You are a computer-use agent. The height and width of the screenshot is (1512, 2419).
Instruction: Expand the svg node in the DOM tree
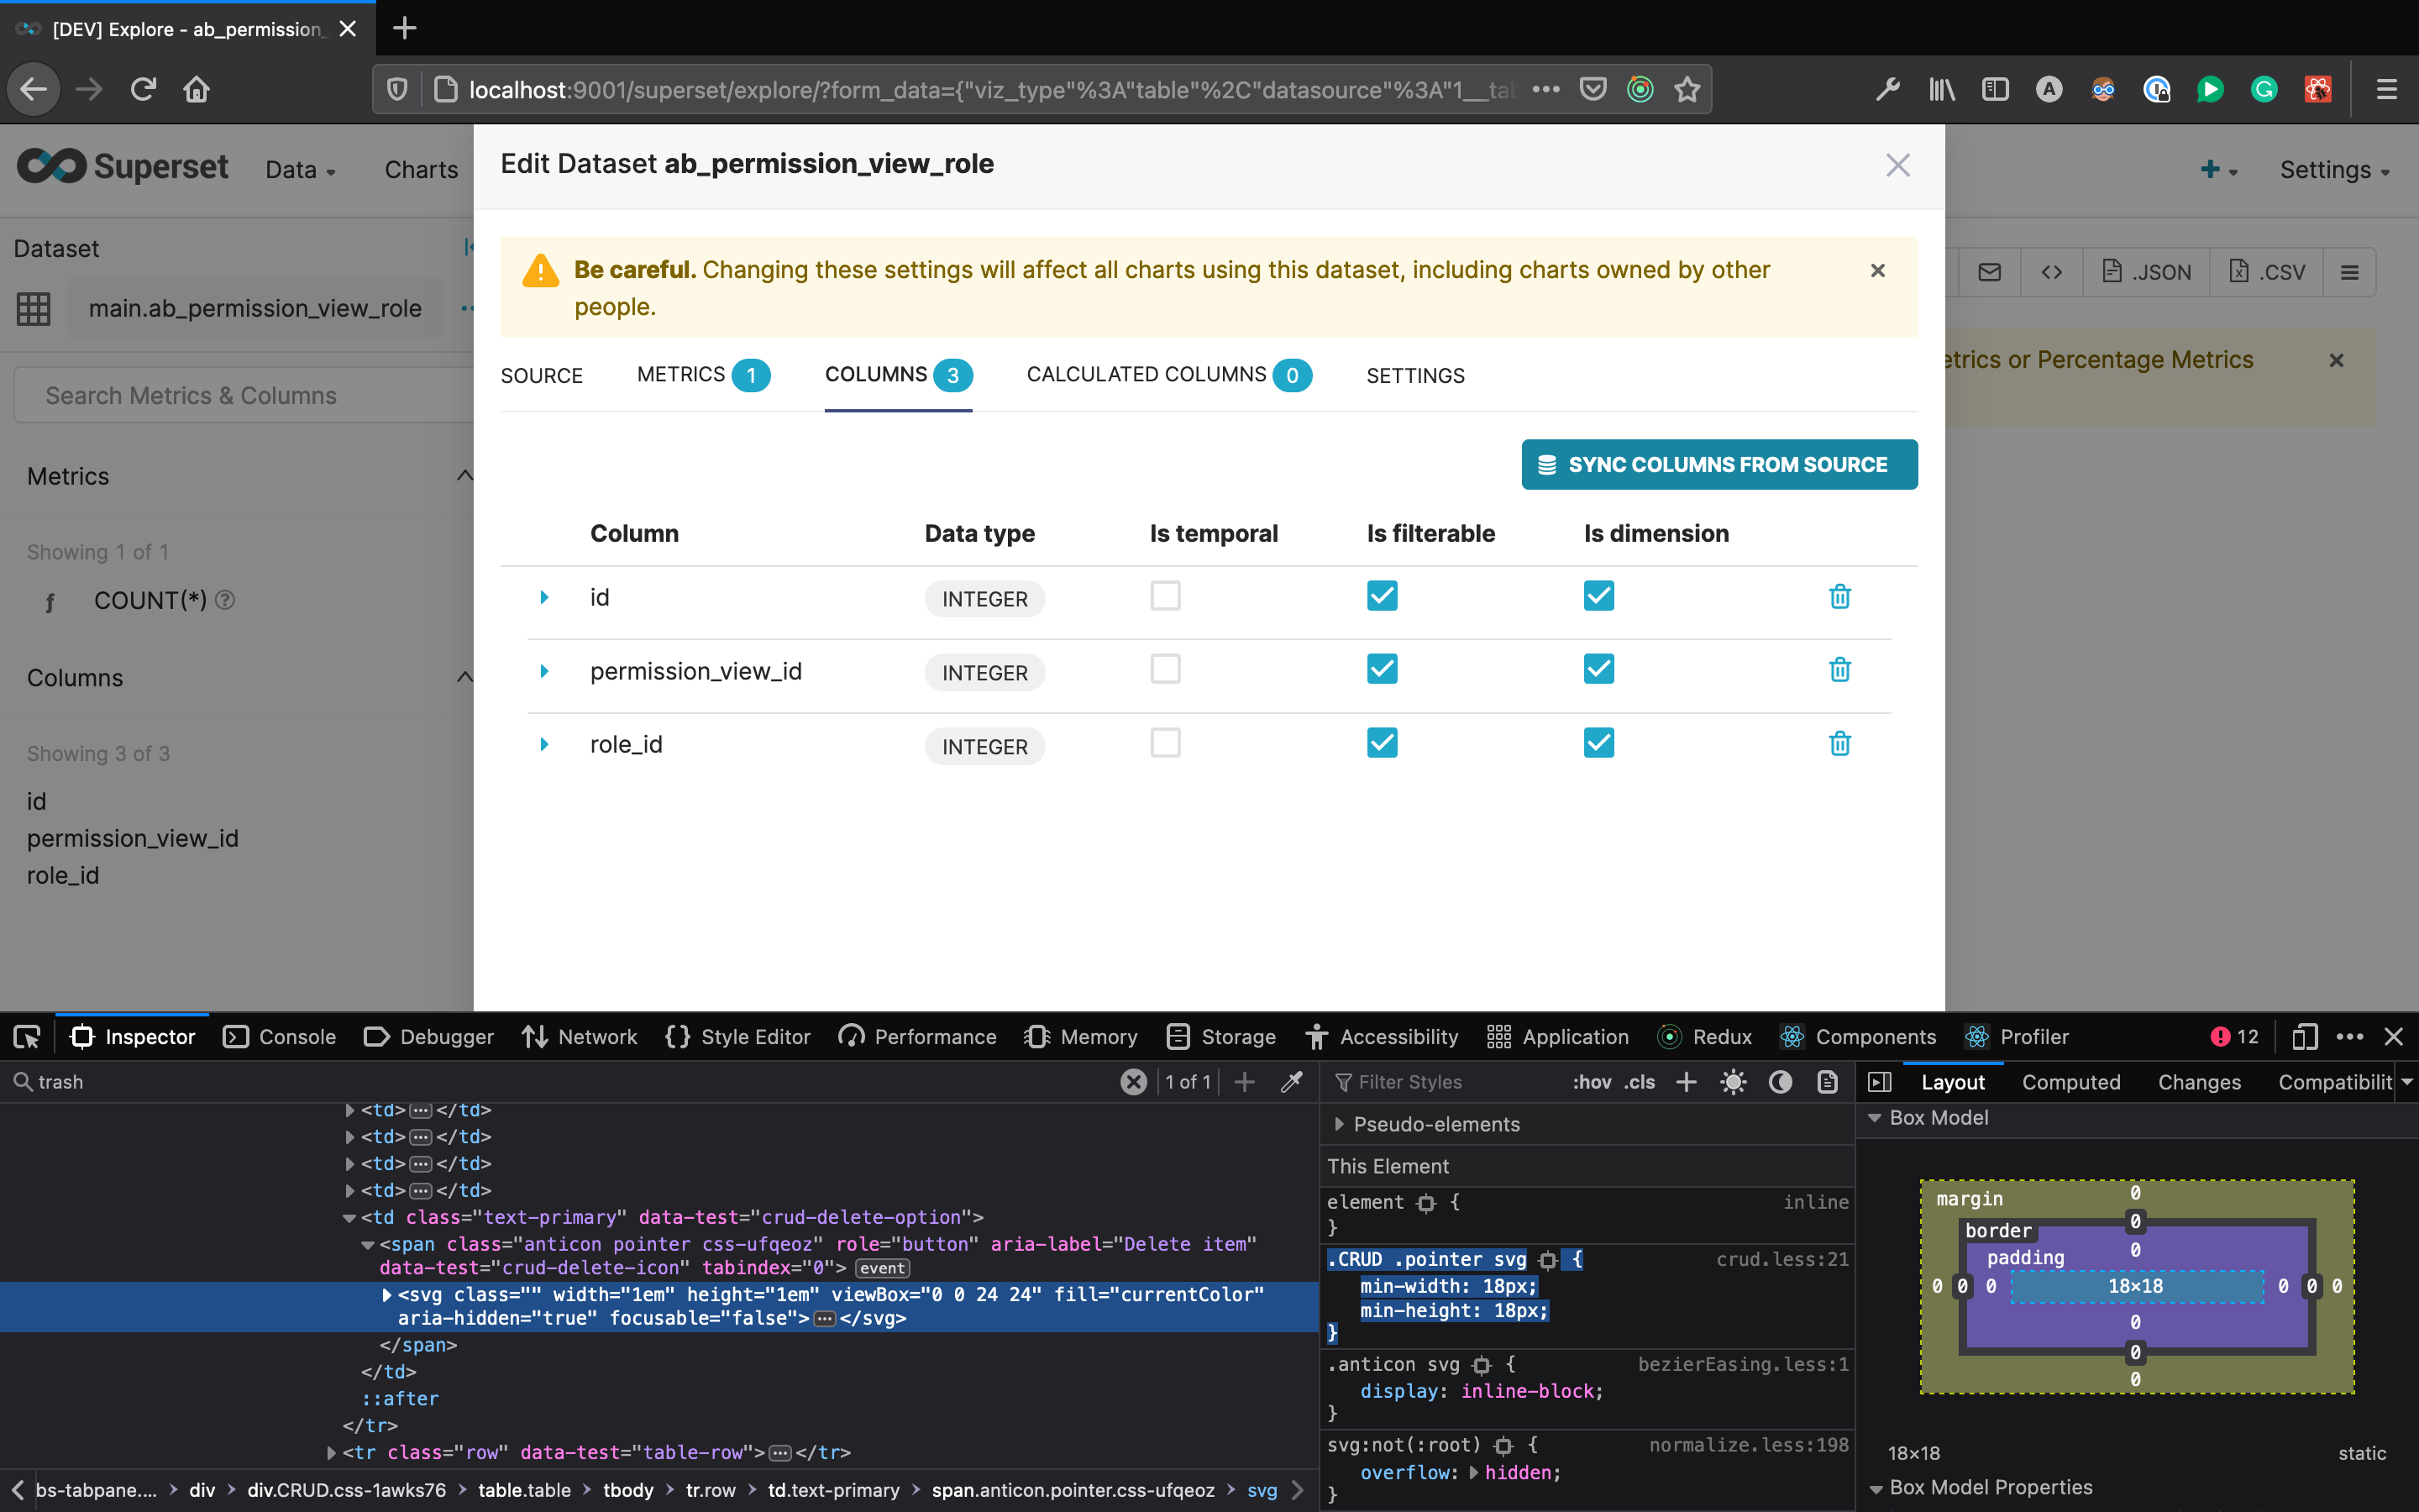pyautogui.click(x=387, y=1295)
